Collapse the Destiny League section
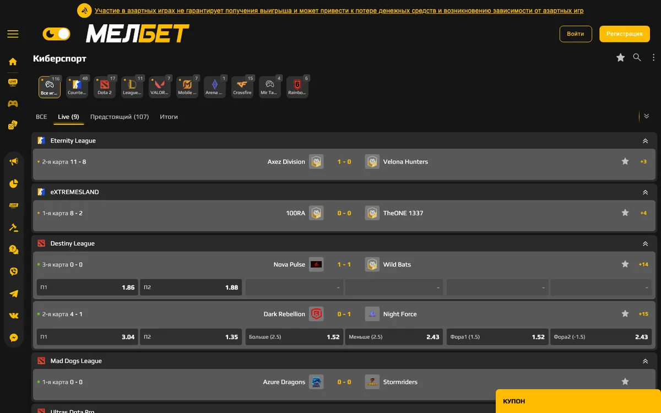This screenshot has width=661, height=413. click(x=645, y=243)
